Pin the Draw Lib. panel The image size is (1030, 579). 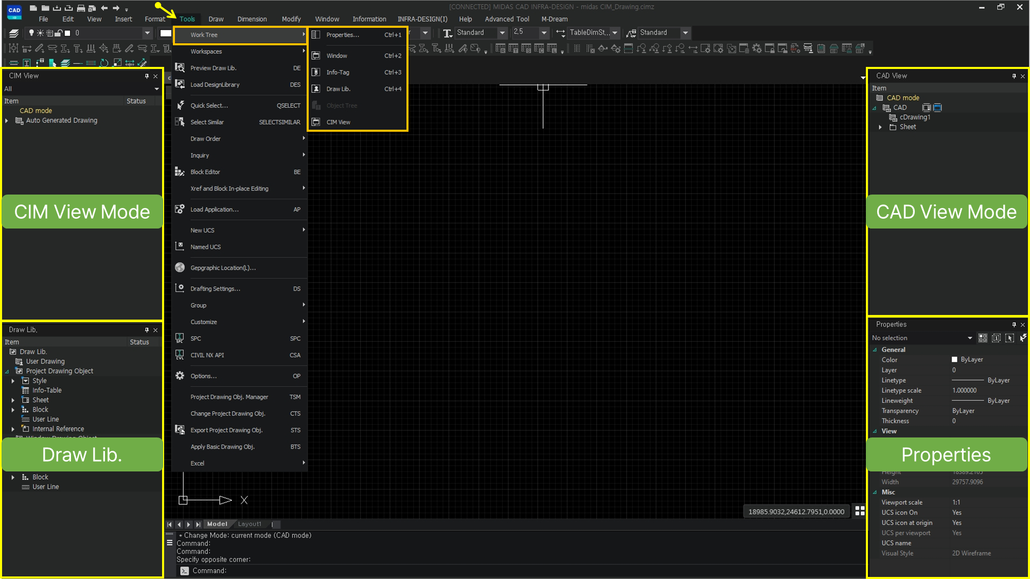coord(147,330)
